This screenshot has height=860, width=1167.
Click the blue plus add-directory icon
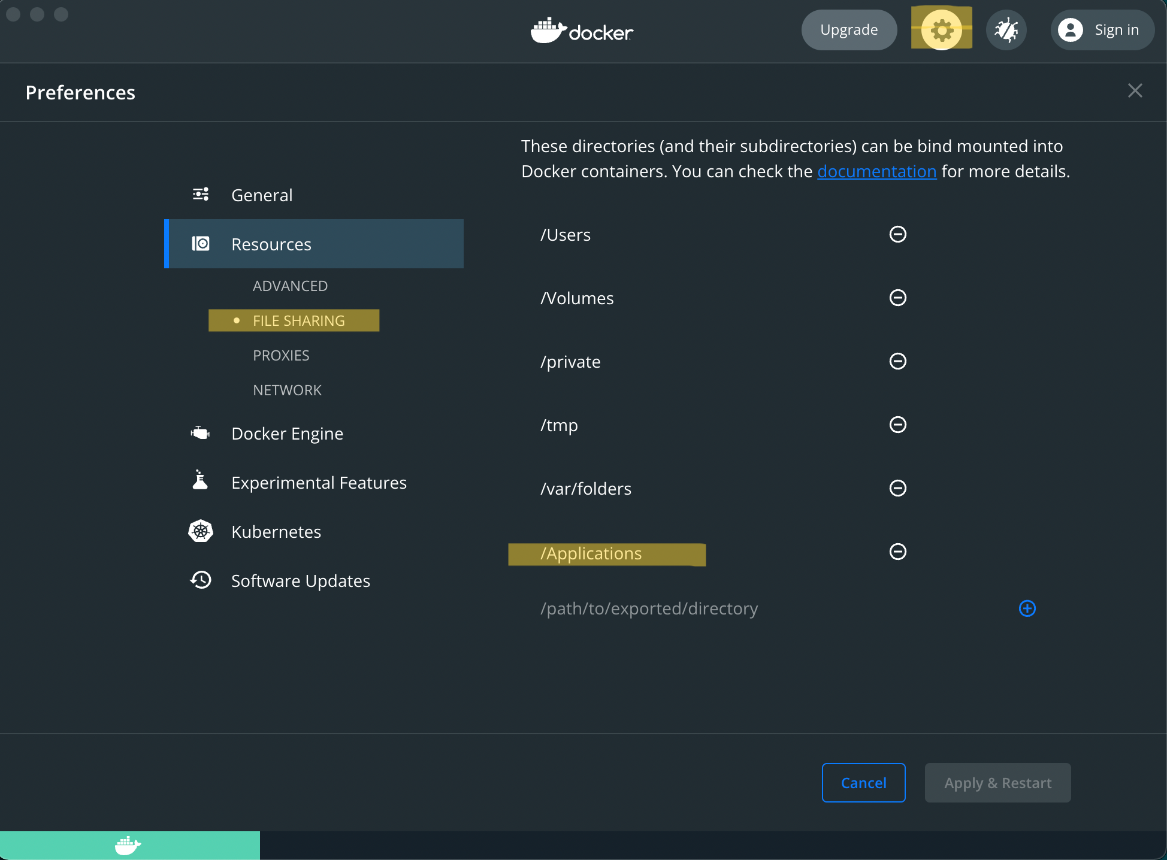click(1027, 608)
